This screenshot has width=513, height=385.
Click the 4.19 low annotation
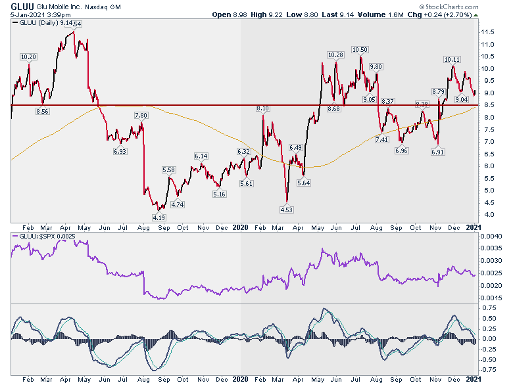[159, 217]
